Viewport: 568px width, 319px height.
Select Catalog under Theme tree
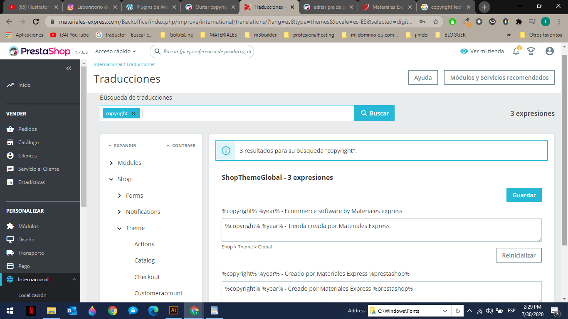(144, 260)
